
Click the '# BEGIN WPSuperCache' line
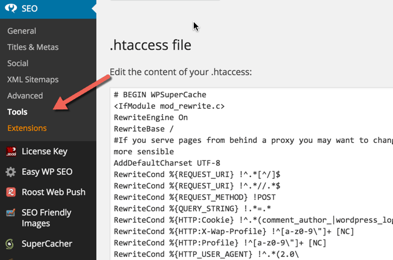coord(160,95)
